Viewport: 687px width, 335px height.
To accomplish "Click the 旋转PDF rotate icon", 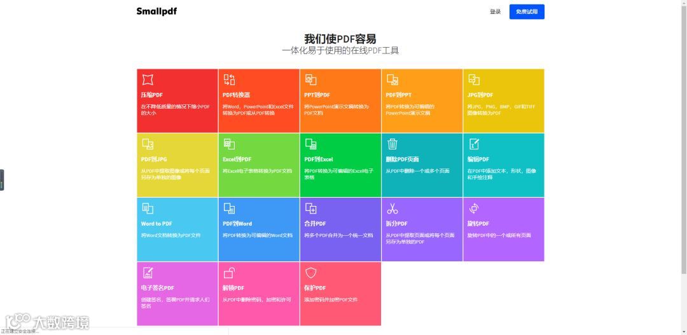I will [474, 209].
